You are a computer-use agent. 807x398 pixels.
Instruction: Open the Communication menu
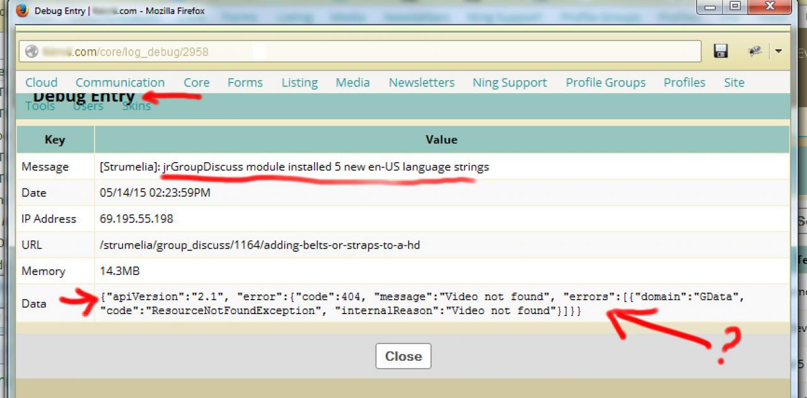click(120, 83)
